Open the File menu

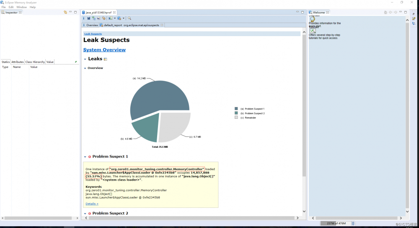coord(3,7)
